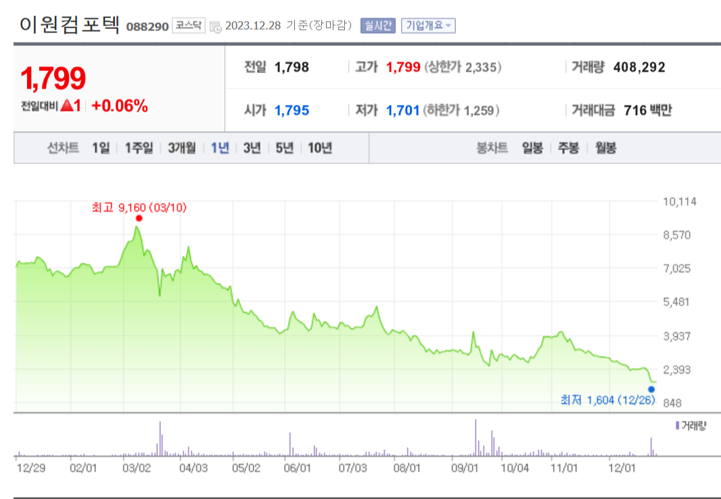Click the blue 최저 1,604 low marker dot
The width and height of the screenshot is (721, 499).
pos(651,389)
